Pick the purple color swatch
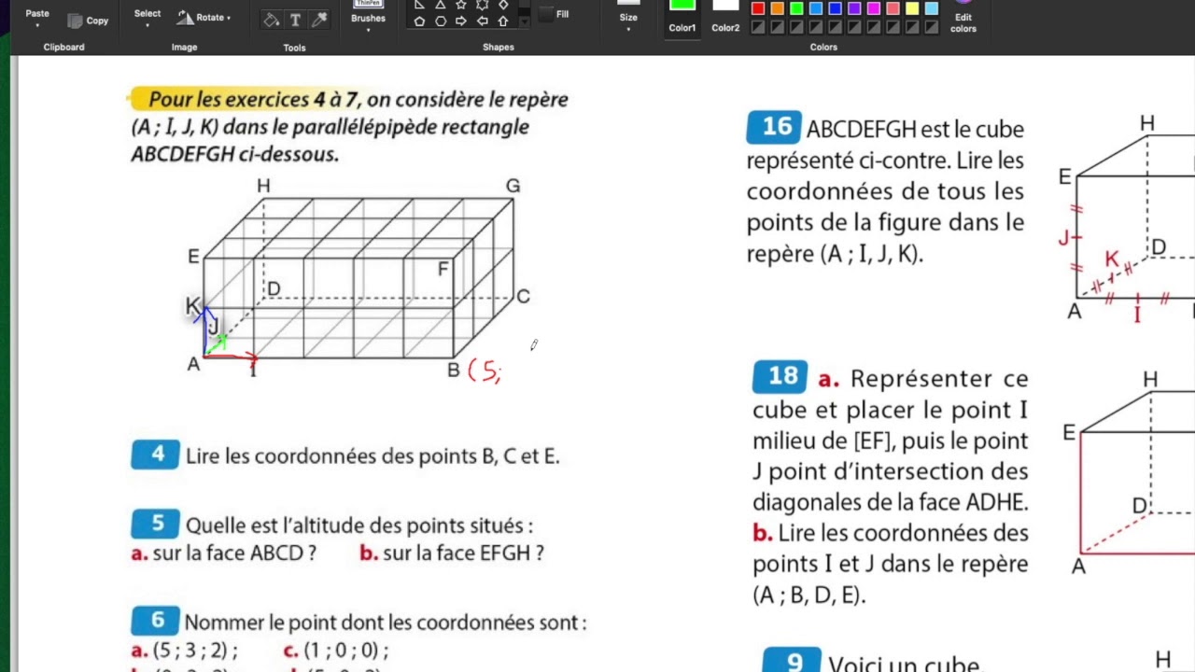 click(x=854, y=8)
